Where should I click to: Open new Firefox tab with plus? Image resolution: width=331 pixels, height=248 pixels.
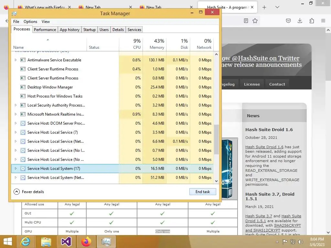click(264, 7)
